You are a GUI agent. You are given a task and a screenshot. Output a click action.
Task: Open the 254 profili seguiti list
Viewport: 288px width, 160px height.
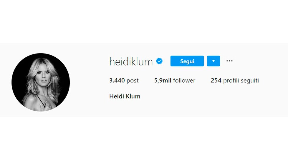tap(235, 80)
